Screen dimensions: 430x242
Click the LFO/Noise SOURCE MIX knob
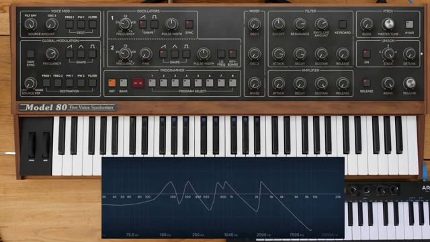(x=30, y=83)
